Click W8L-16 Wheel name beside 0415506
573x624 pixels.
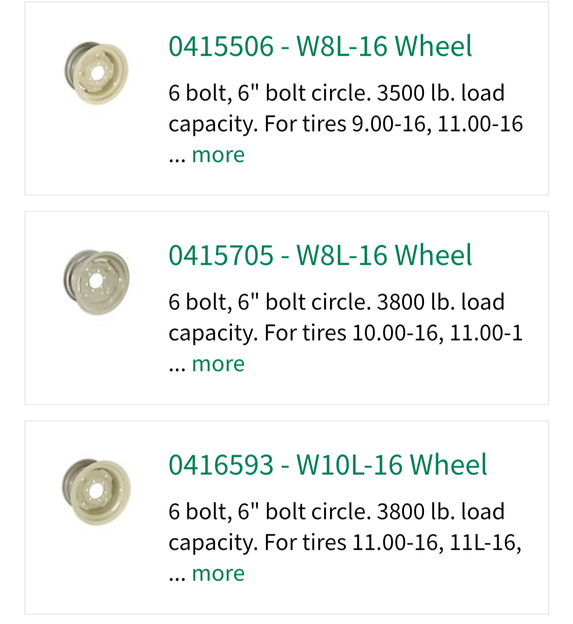pyautogui.click(x=384, y=46)
